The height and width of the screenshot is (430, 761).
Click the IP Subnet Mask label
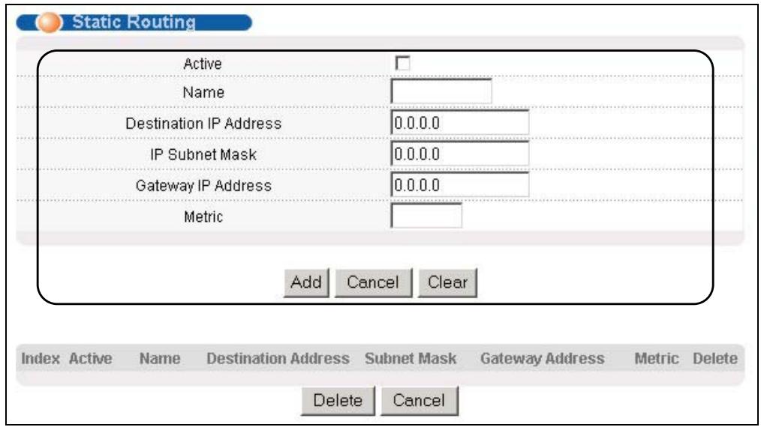click(203, 154)
